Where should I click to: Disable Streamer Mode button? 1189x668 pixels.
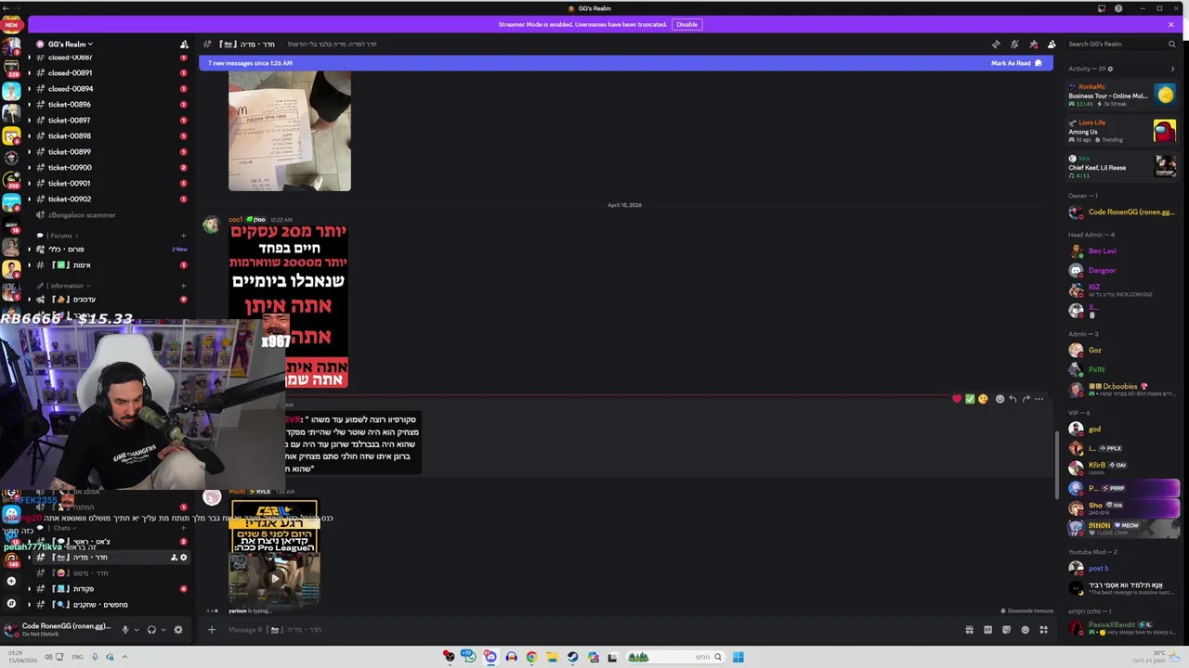686,24
